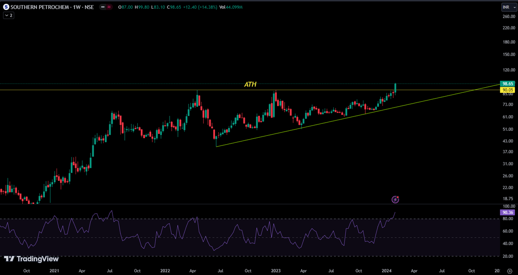The width and height of the screenshot is (518, 275).
Task: Click the TradingView logo link
Action: (31, 259)
